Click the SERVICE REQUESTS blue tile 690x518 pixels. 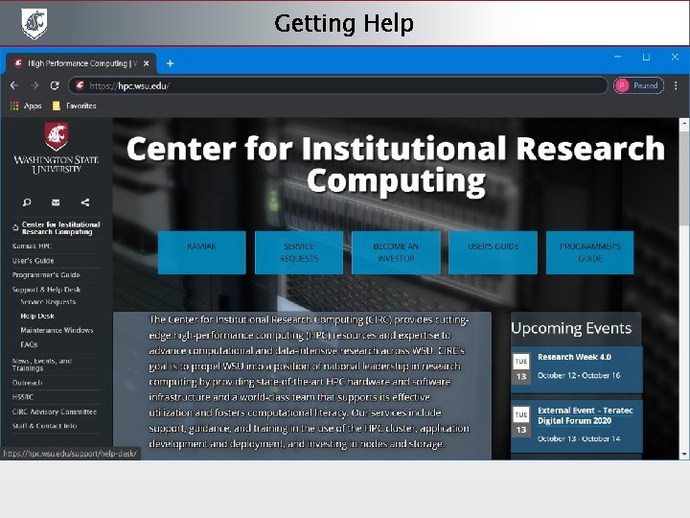click(x=299, y=252)
